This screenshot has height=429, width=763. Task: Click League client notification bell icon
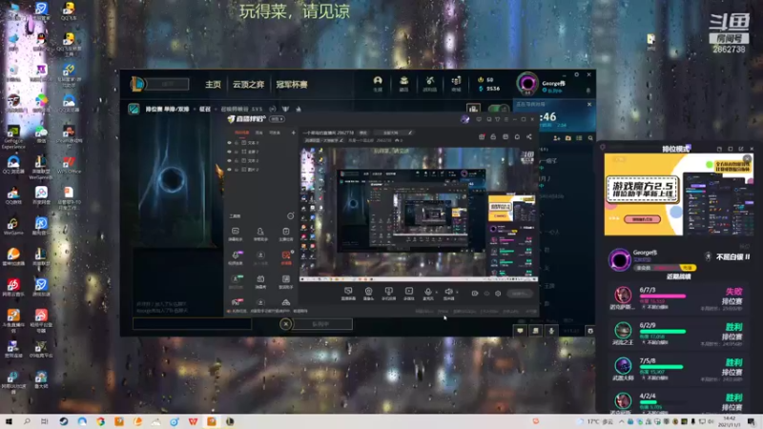click(588, 91)
